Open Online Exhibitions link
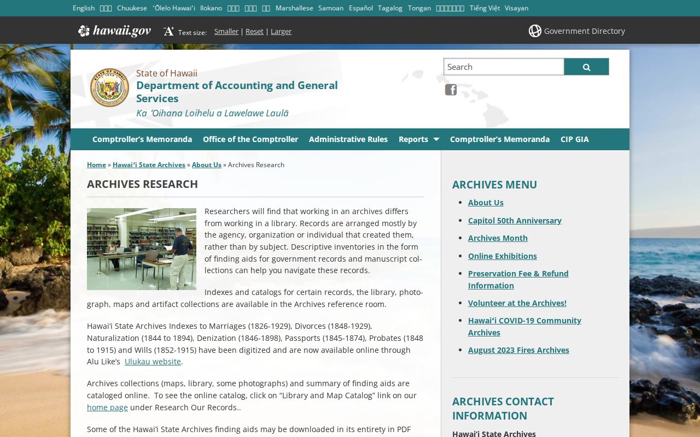 503,256
